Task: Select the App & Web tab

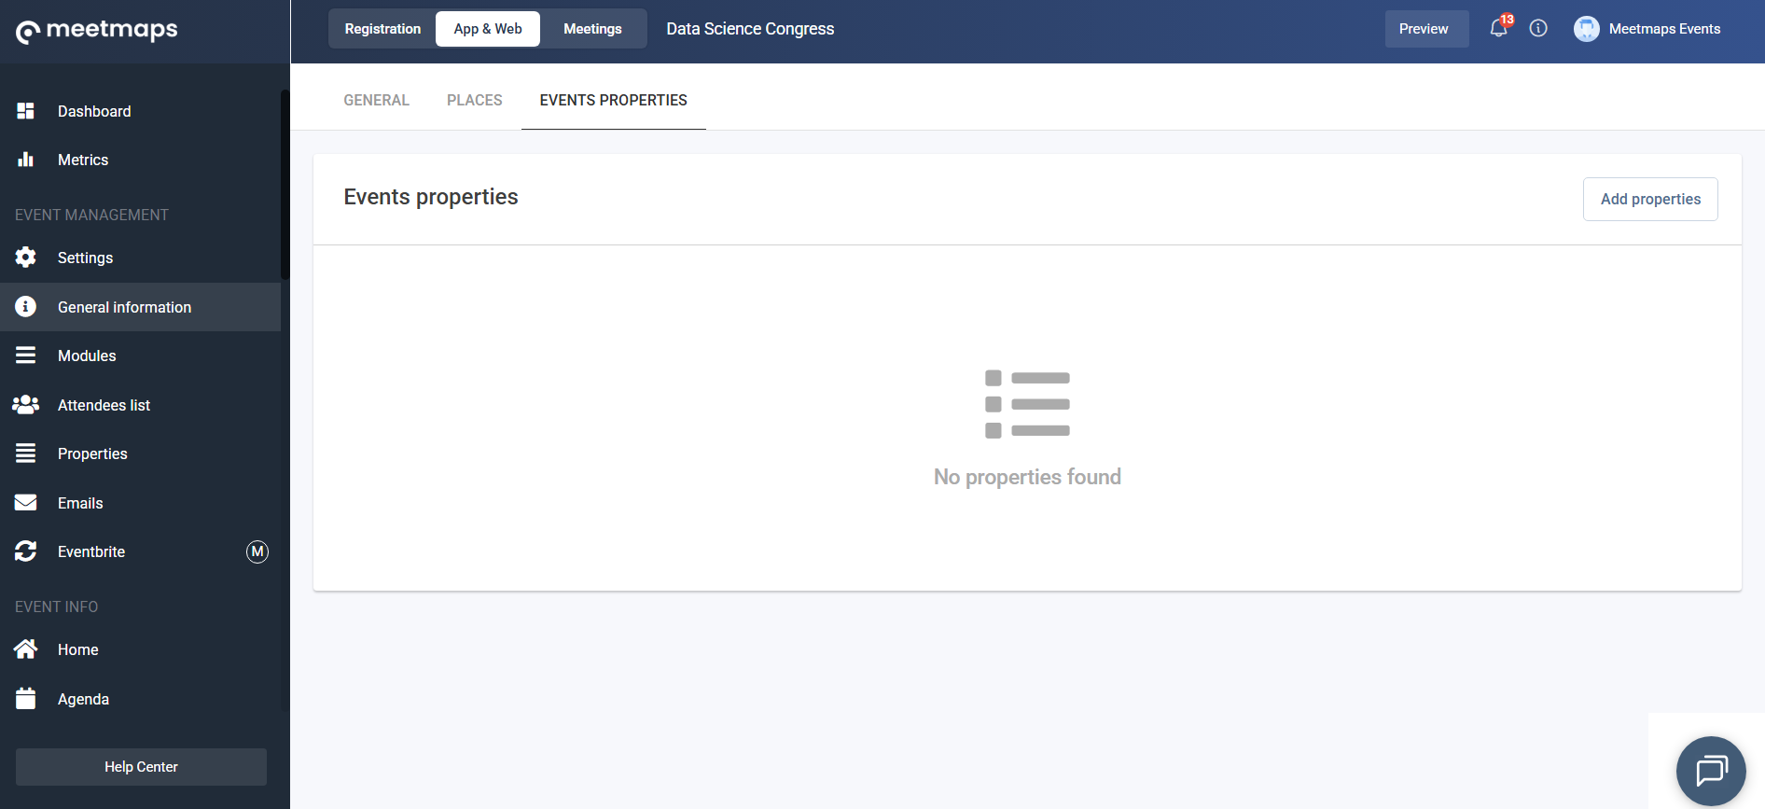Action: click(488, 29)
